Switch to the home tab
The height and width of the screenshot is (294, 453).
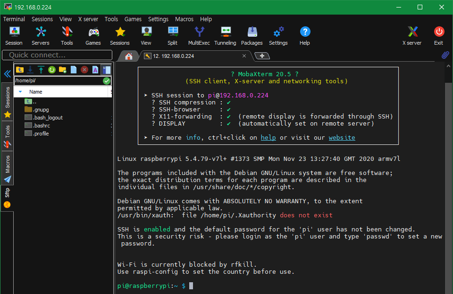128,56
